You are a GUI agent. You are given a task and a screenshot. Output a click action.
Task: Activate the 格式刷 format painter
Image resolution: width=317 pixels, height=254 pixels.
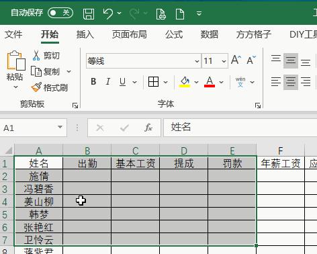[50, 87]
